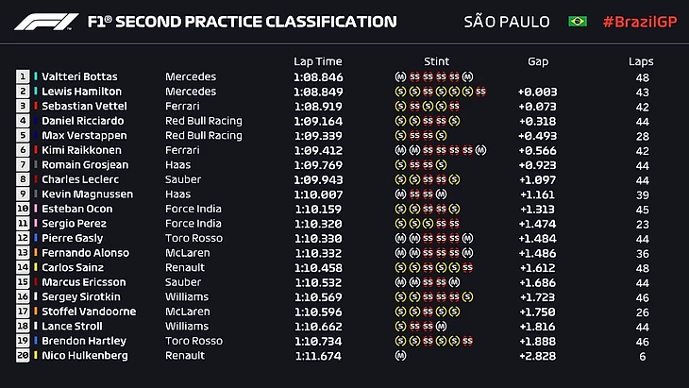Select the Lap Time column header

(316, 61)
